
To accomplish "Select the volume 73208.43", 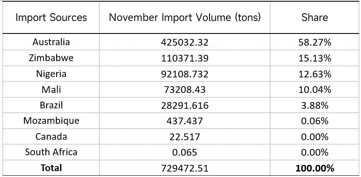I will tap(185, 90).
